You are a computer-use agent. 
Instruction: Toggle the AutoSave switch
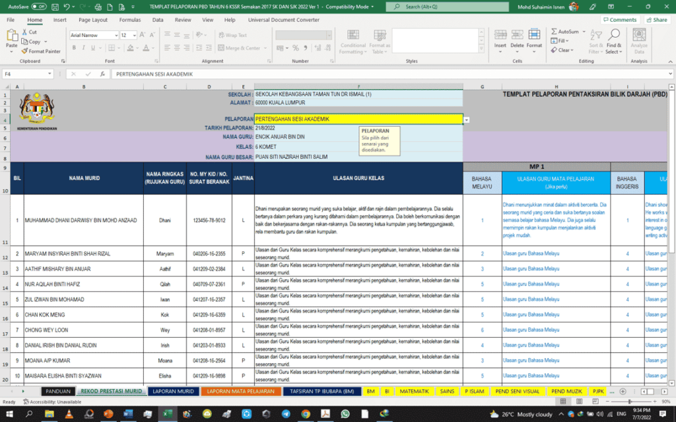(x=39, y=7)
